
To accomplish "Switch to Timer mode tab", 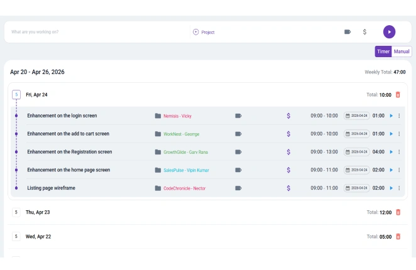I will (383, 51).
